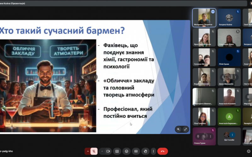Image resolution: width=252 pixels, height=157 pixels.
Task: Select Богдана Козіна participant tile
Action: (x=229, y=18)
